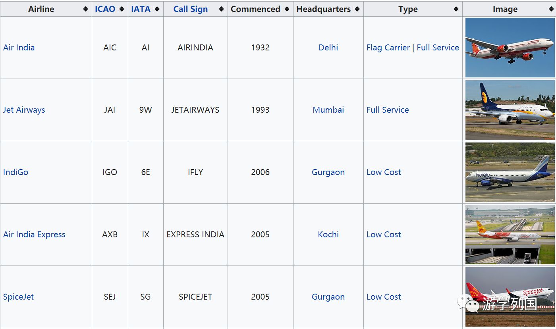Open the Air India Express aircraft photo
The height and width of the screenshot is (329, 556).
pyautogui.click(x=510, y=235)
